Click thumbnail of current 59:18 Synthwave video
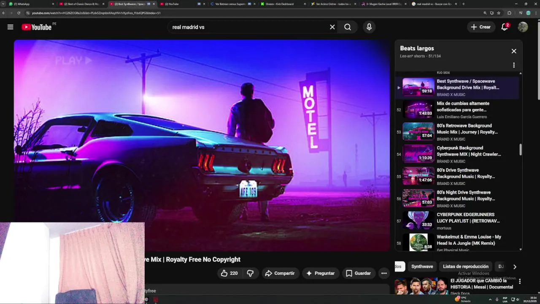The height and width of the screenshot is (304, 540). tap(418, 87)
